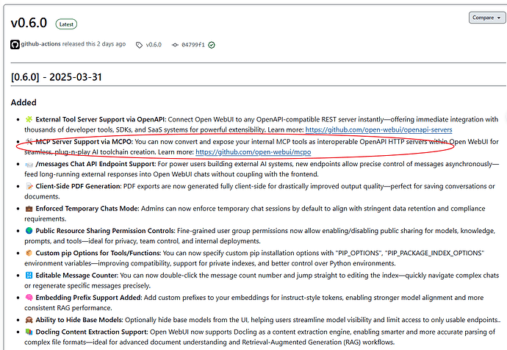The image size is (507, 350).
Task: Click the puzzle emoji before External Tool Server
Action: (x=29, y=119)
